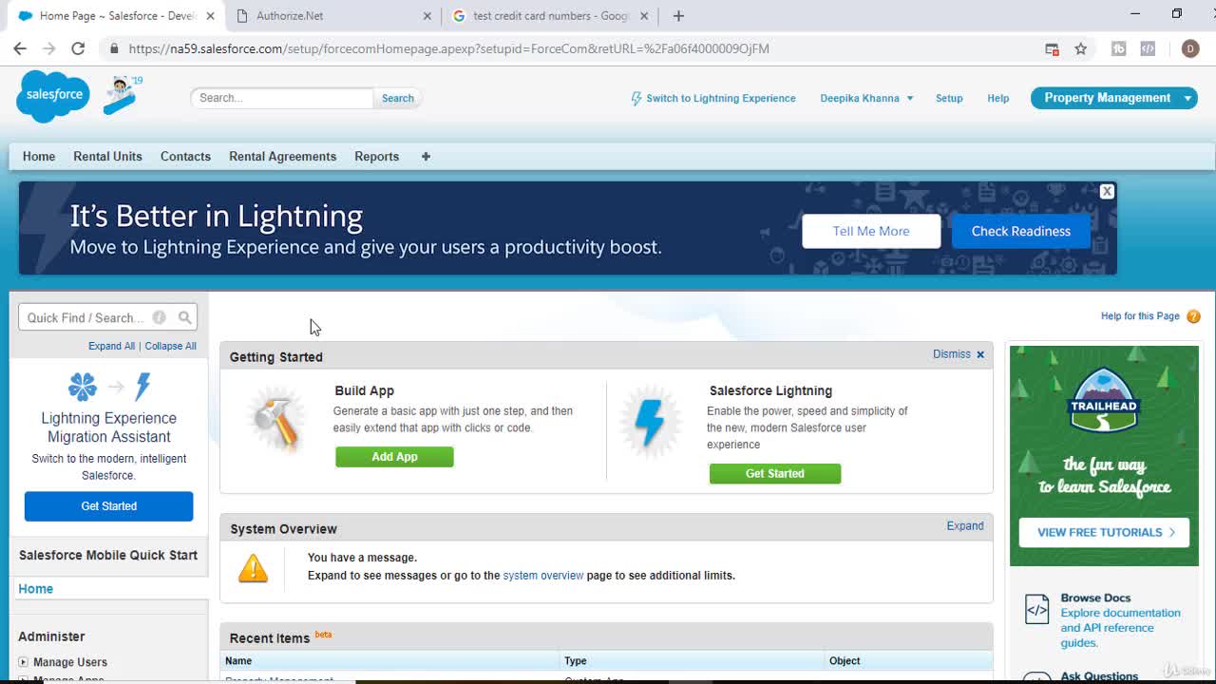Open the Home tab
The width and height of the screenshot is (1216, 684).
pyautogui.click(x=39, y=156)
